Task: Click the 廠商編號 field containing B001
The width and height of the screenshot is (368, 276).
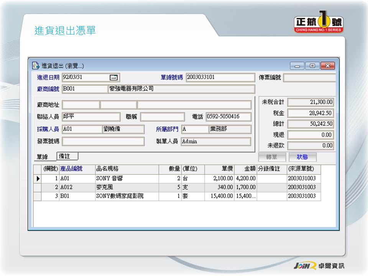Action: (x=84, y=89)
